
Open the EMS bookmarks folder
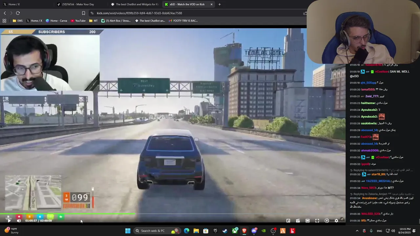tap(17, 21)
